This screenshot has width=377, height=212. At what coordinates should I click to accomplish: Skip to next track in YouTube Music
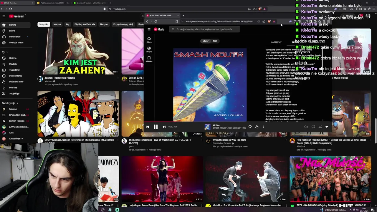(164, 127)
